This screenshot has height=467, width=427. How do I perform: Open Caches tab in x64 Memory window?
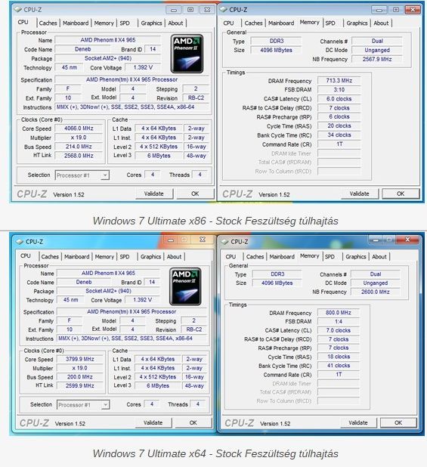255,256
